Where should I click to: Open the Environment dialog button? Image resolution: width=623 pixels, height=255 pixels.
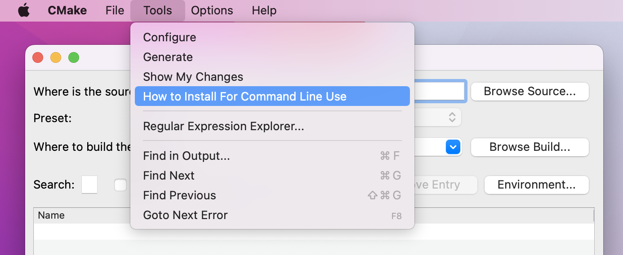point(537,185)
